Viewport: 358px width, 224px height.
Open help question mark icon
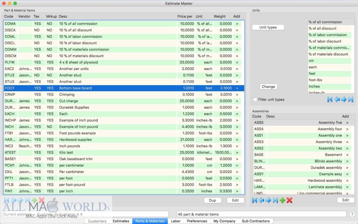click(x=352, y=214)
